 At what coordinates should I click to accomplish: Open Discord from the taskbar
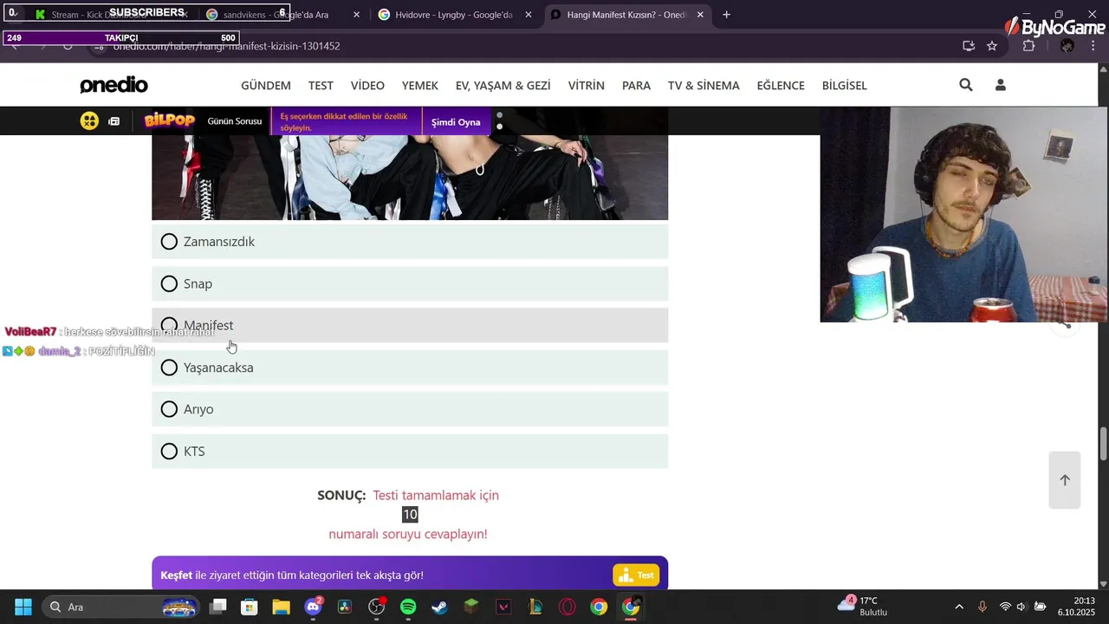[x=313, y=607]
